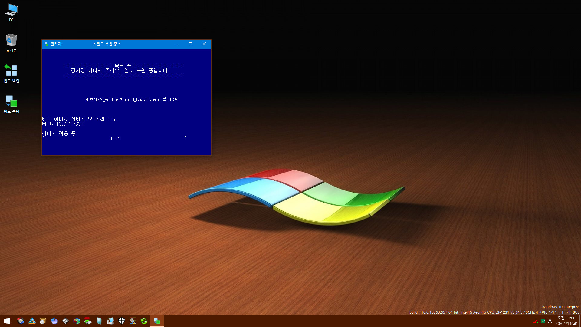Launch the black and white shield taskbar icon
581x327 pixels.
pos(122,321)
